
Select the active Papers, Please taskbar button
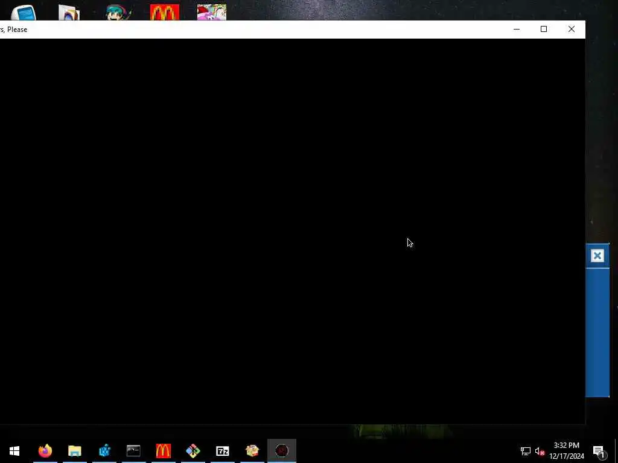(x=282, y=451)
